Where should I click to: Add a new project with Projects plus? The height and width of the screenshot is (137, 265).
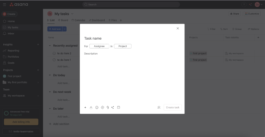(x=38, y=70)
